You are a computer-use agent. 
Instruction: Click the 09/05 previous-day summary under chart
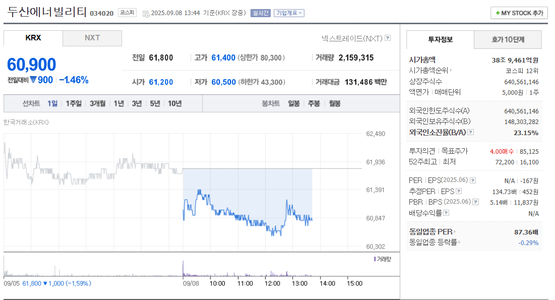pyautogui.click(x=47, y=283)
